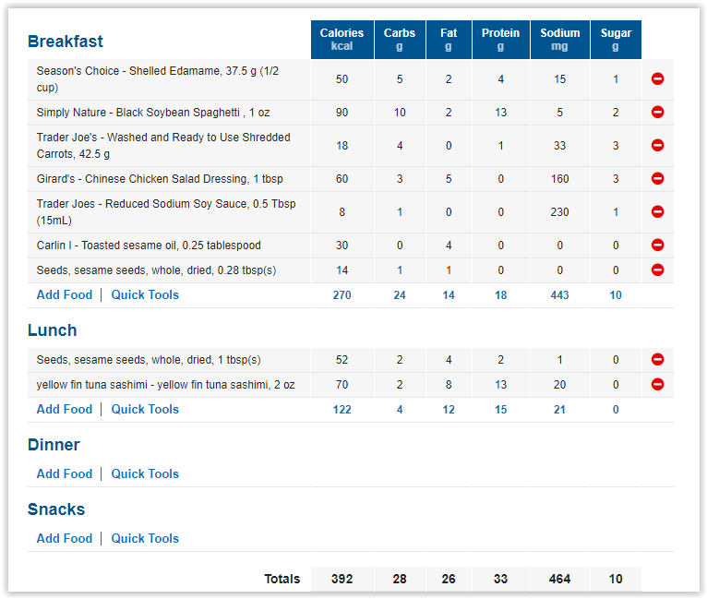Open yellow fin tuna sashimi food entry
Screen dimensions: 707x599
(165, 385)
